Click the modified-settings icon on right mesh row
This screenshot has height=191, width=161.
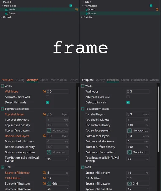(x=157, y=9)
